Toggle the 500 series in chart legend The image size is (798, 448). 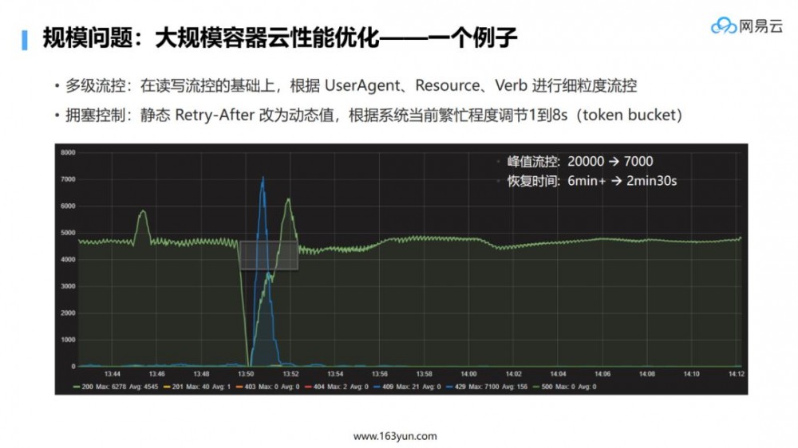(564, 387)
